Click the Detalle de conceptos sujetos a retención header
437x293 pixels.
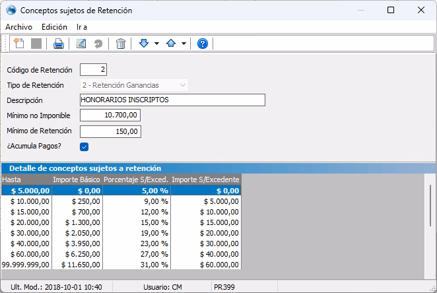coord(218,168)
